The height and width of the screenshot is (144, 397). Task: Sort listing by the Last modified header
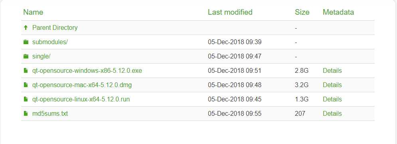click(x=230, y=12)
